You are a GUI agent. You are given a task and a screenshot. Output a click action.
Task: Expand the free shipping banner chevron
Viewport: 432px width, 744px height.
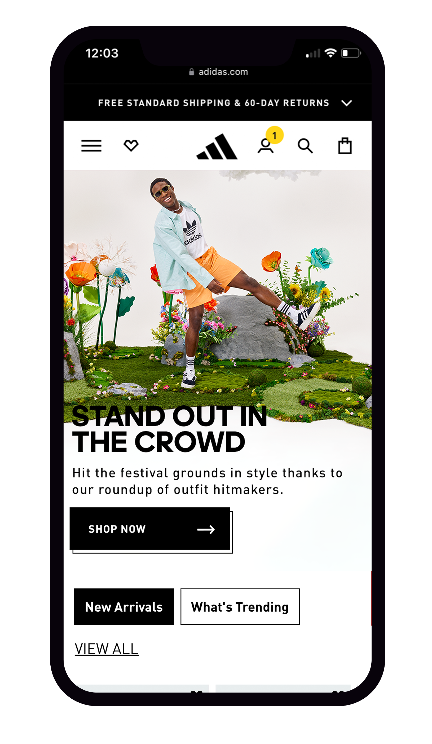[346, 103]
